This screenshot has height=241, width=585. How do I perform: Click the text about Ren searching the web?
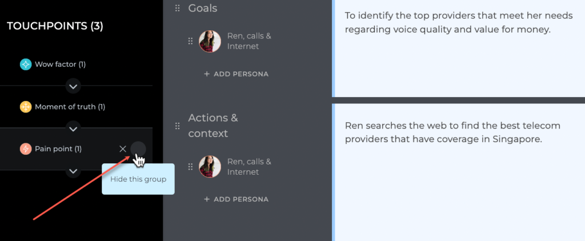(452, 132)
